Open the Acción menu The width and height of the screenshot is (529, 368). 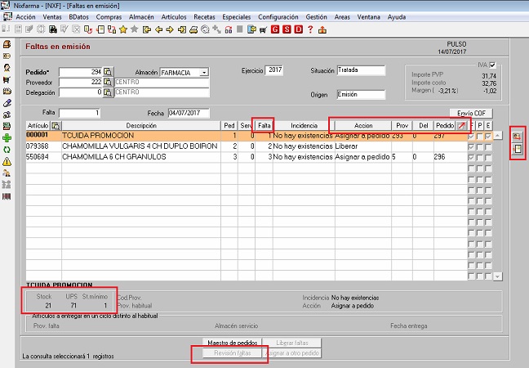tap(25, 17)
